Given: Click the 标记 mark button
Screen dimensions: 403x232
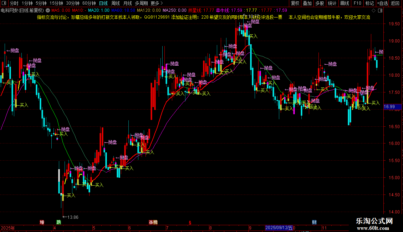Looking at the screenshot, I should point(369,3).
